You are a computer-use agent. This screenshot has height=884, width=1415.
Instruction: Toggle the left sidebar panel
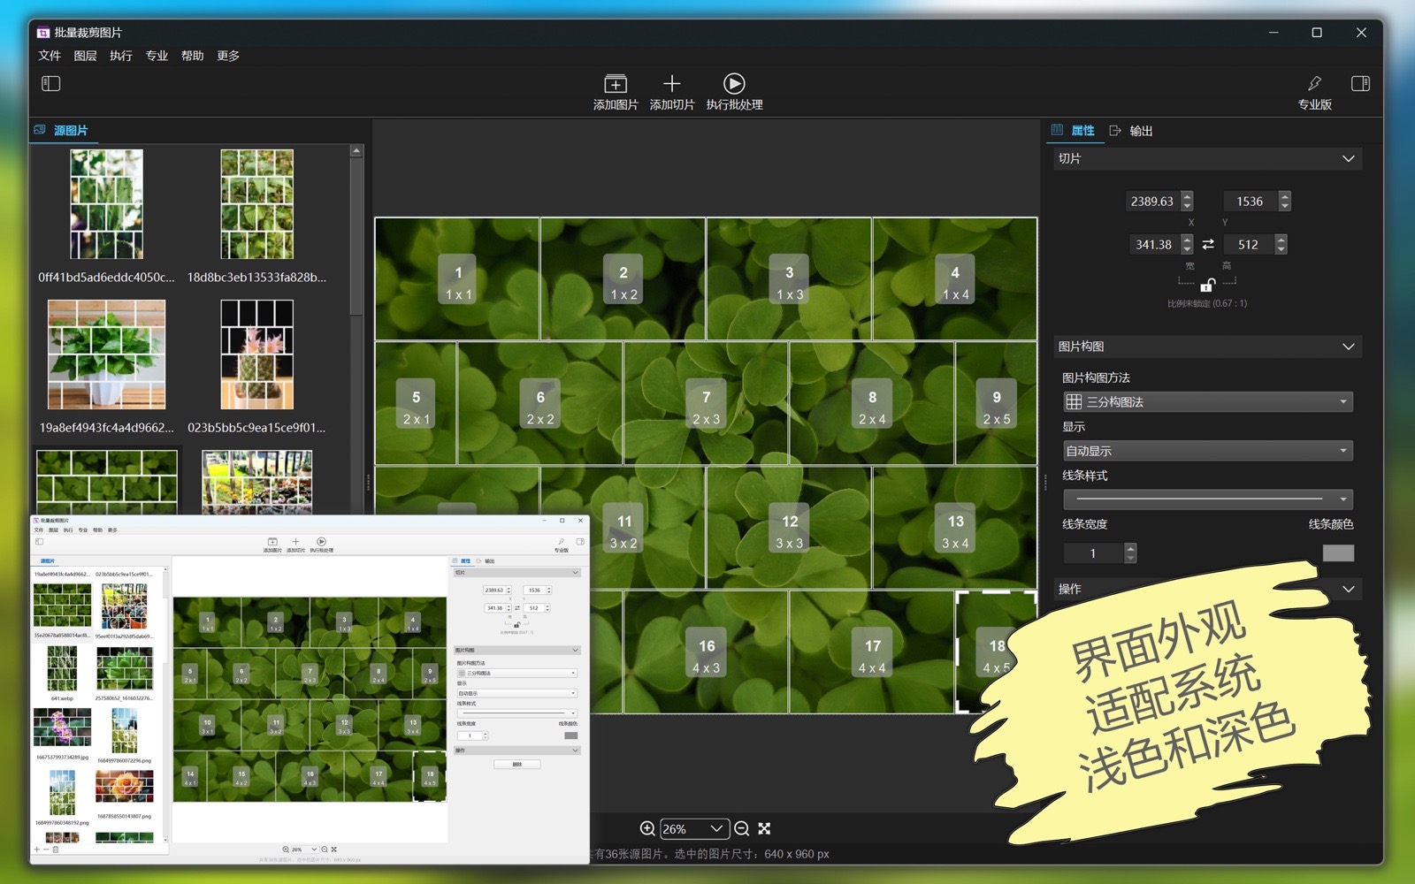[x=50, y=84]
